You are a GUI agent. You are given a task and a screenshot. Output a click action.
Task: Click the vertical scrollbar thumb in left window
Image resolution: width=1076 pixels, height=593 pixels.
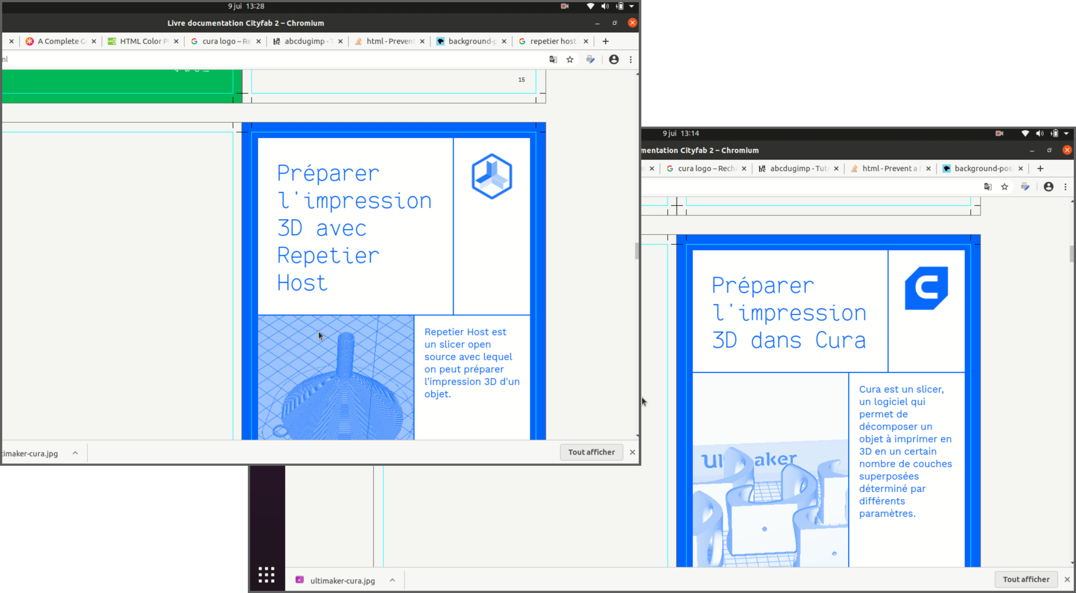pos(637,251)
